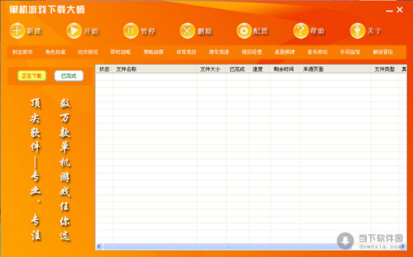The image size is (413, 257).
Task: Browse the 桌面棋牌 category
Action: coord(284,52)
